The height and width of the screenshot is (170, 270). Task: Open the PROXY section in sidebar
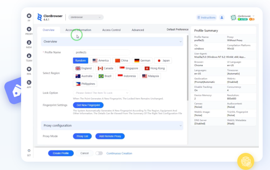click(x=29, y=30)
